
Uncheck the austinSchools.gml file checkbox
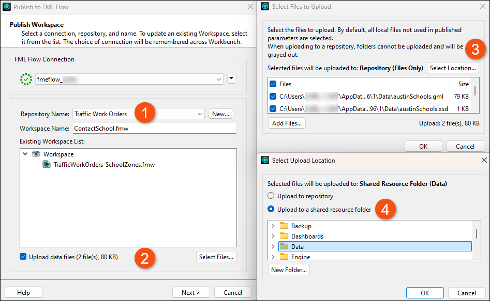pyautogui.click(x=273, y=97)
